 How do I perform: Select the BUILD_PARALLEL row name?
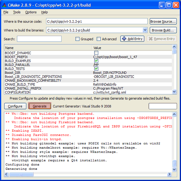click(17, 65)
